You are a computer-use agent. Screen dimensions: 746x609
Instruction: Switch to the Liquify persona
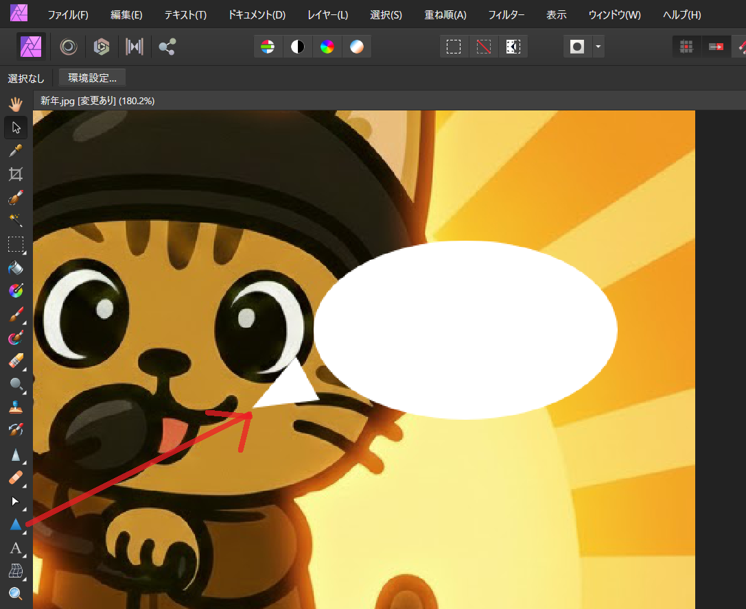click(x=68, y=47)
